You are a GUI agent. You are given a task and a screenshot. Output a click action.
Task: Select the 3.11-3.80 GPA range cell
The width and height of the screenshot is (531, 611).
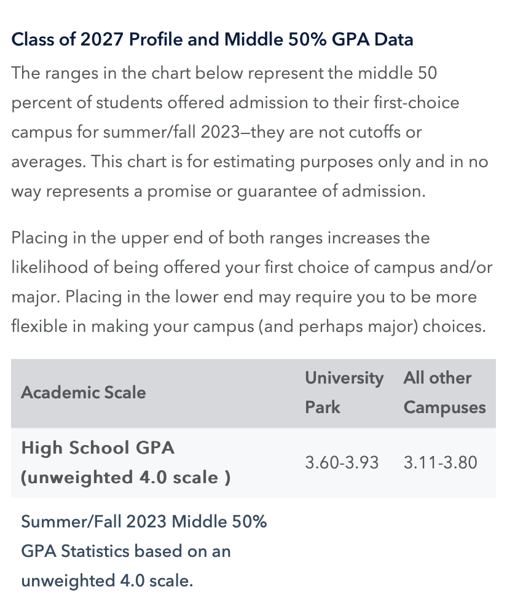pos(440,462)
